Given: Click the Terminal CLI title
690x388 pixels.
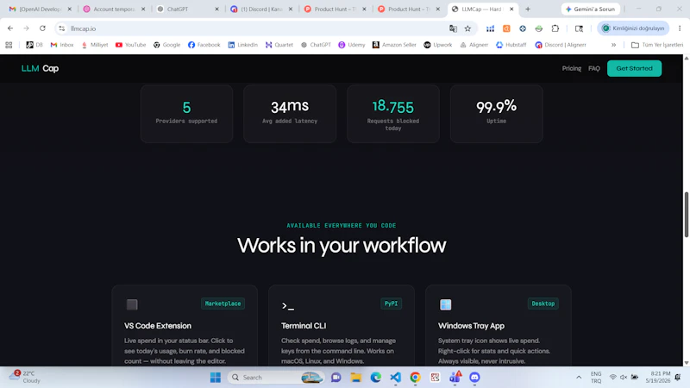Looking at the screenshot, I should (x=304, y=326).
